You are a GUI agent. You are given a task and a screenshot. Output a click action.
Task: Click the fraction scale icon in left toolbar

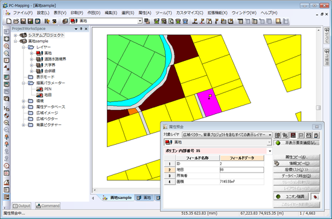(7, 109)
